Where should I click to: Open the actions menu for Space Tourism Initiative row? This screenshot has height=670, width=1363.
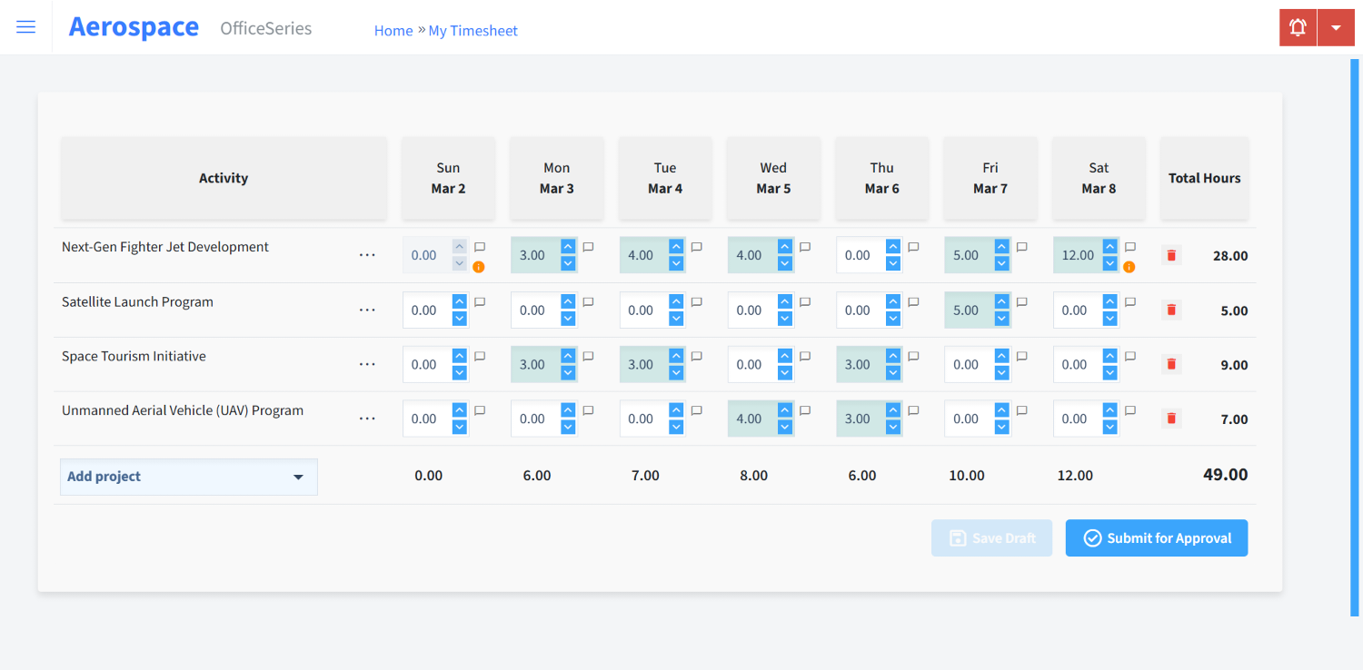point(367,364)
